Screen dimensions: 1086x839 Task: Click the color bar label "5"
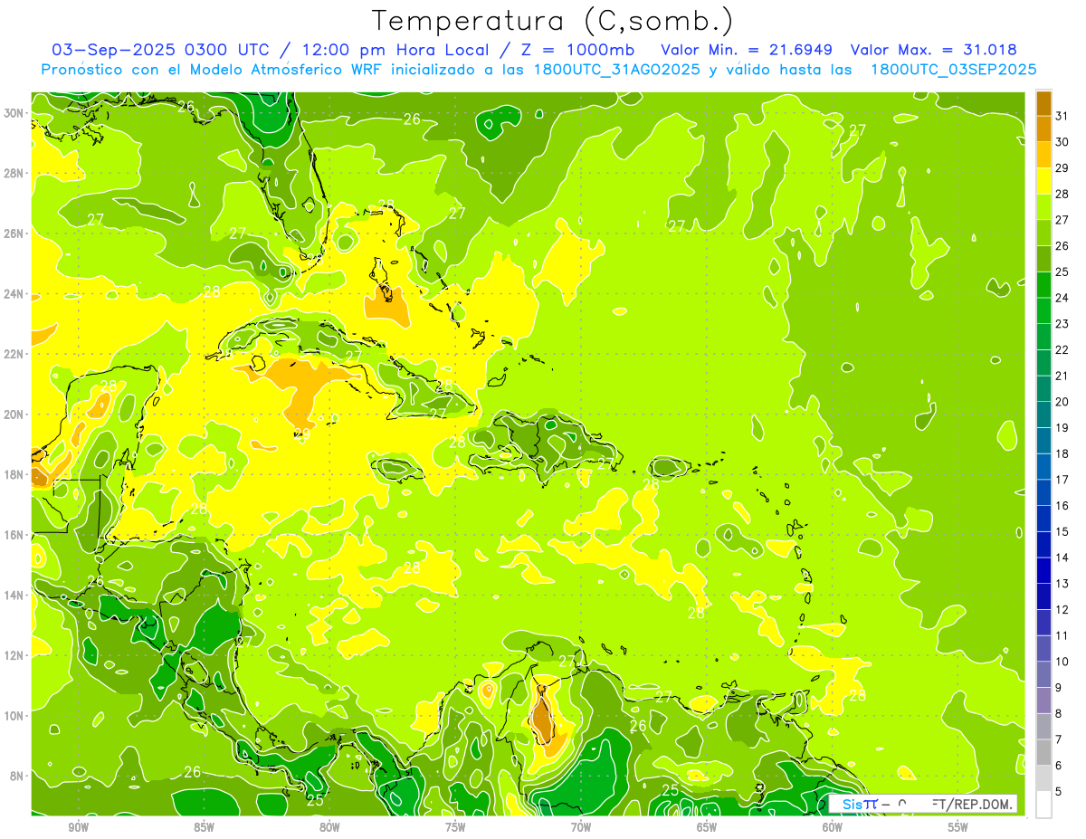(x=1059, y=791)
